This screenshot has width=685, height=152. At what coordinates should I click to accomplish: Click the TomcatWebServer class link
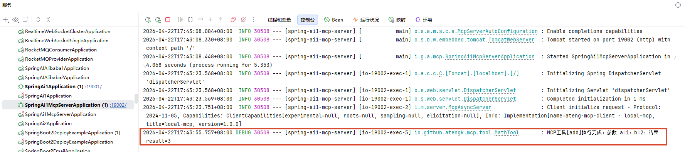(511, 40)
